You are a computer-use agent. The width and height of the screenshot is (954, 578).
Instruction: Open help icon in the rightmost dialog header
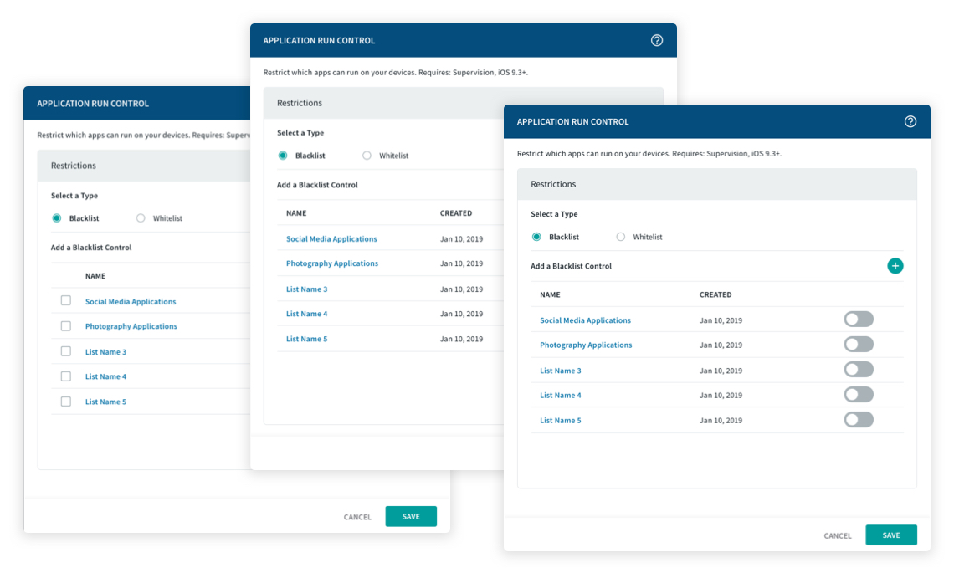(910, 121)
